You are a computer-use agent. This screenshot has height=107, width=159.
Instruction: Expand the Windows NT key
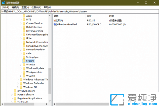pos(18,87)
